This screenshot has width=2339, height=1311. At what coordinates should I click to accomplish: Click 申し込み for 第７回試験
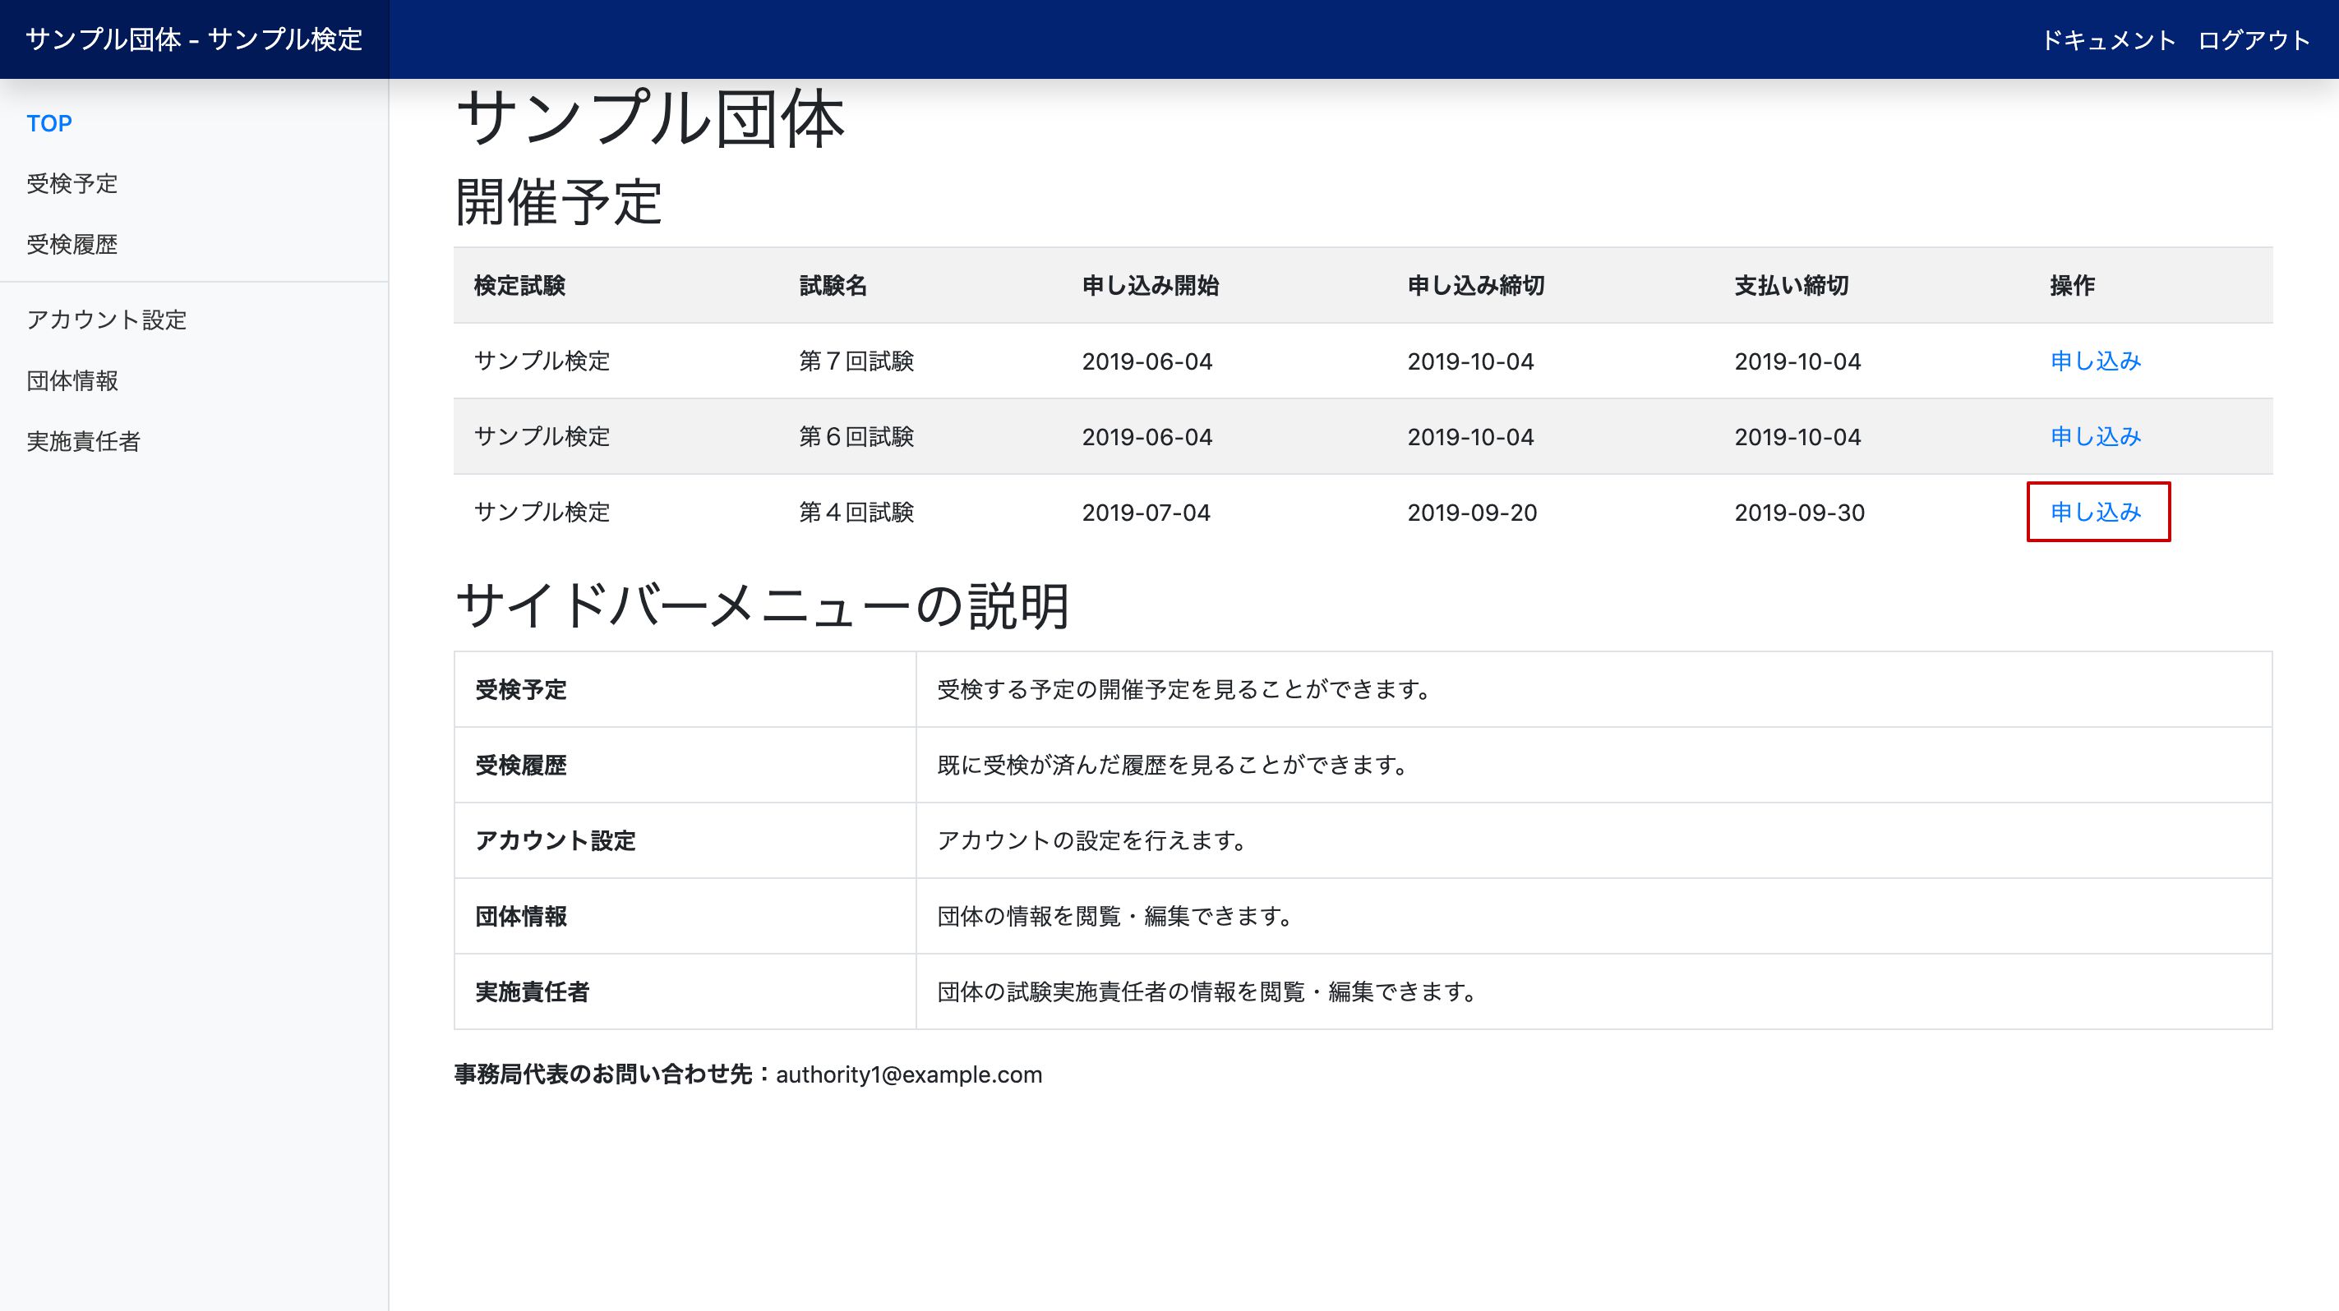2096,361
